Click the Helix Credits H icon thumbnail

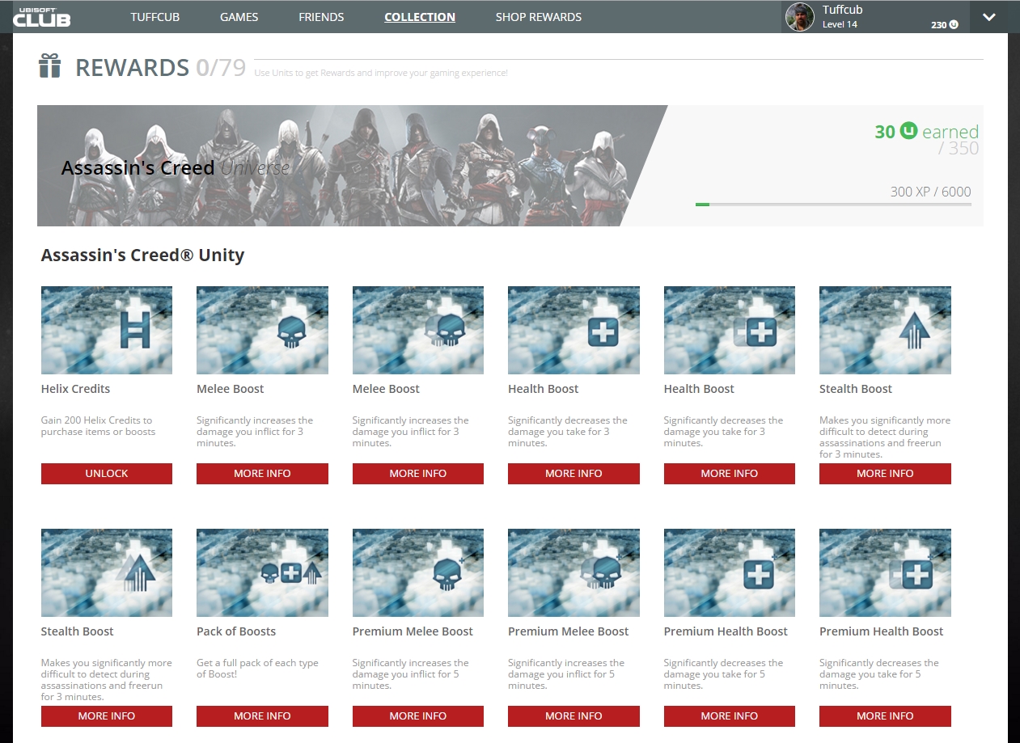coord(107,330)
